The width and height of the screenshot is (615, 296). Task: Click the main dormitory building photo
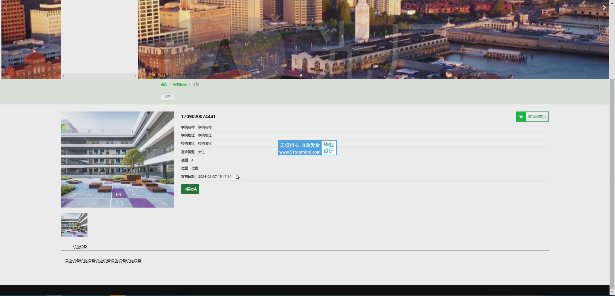pos(117,160)
